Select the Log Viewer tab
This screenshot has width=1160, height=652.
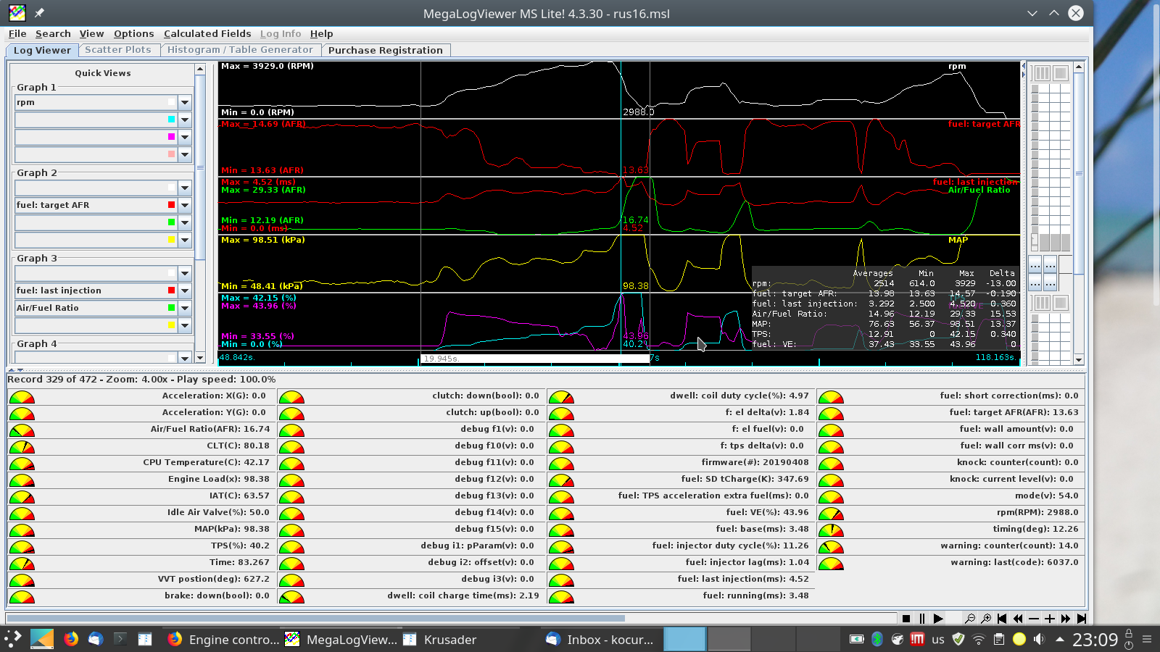coord(42,50)
